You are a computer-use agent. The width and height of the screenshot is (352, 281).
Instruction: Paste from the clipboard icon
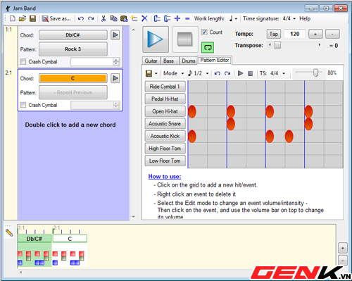tap(124, 18)
